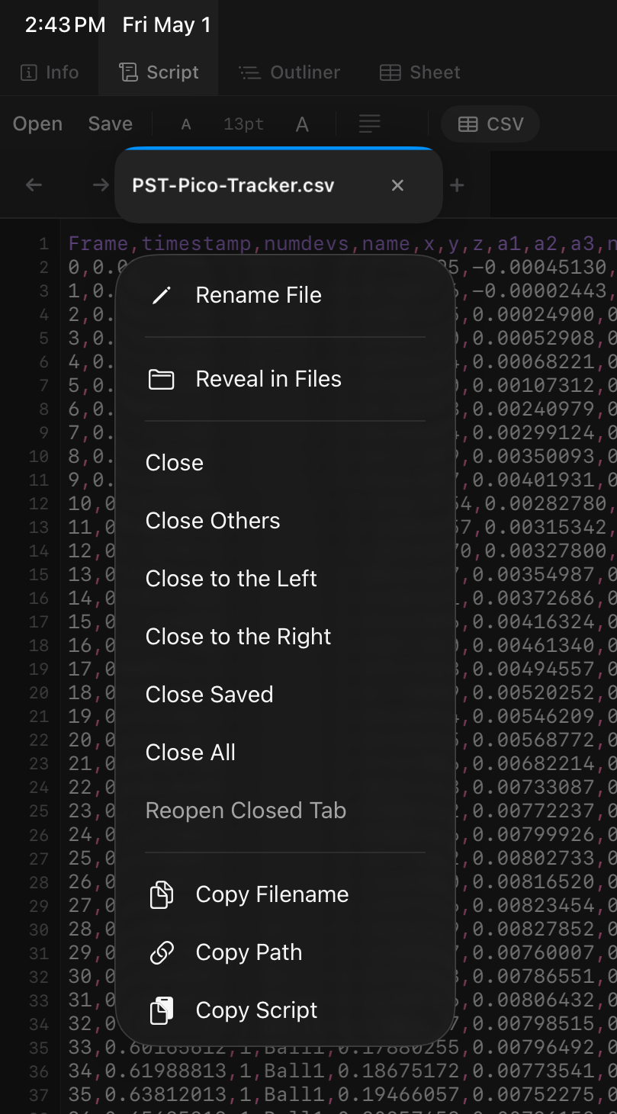Screen dimensions: 617x1114
Task: Click value 0.18675172 on line 36
Action: pos(398,1071)
